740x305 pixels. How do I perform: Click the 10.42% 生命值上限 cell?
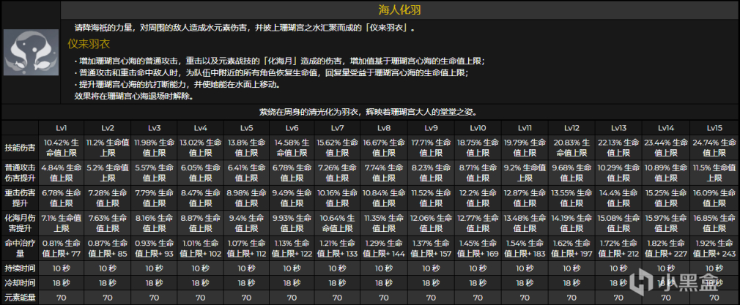pyautogui.click(x=62, y=147)
